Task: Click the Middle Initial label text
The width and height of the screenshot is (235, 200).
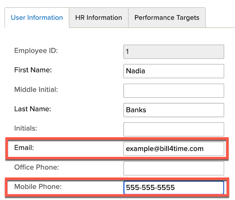Action: [36, 90]
